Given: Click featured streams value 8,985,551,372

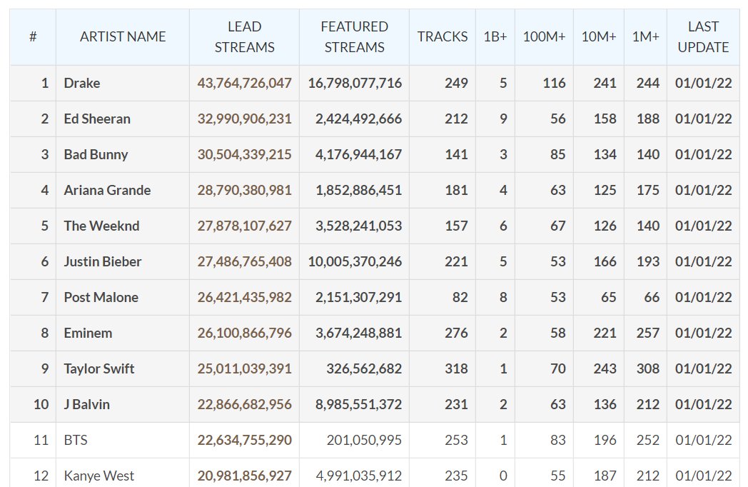Looking at the screenshot, I should click(x=358, y=404).
